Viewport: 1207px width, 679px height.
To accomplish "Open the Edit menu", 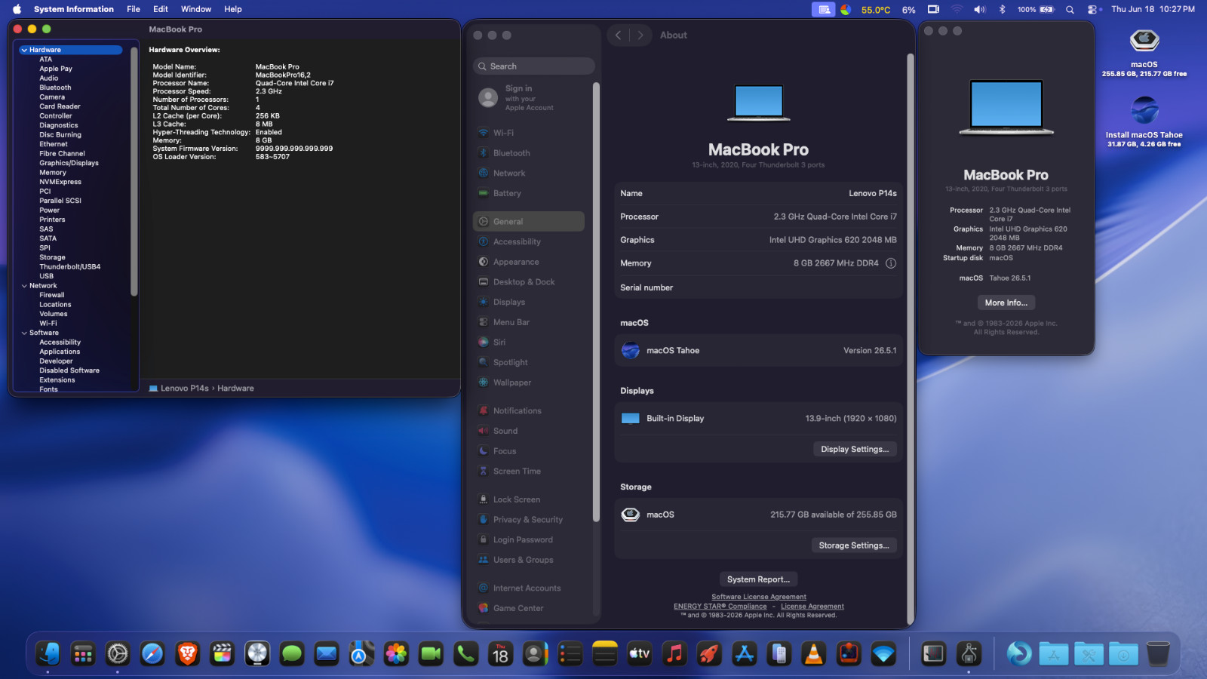I will pos(161,9).
